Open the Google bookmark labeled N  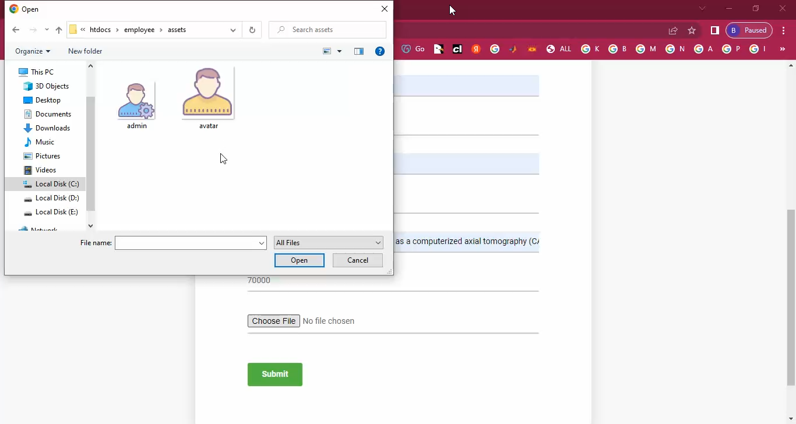[x=675, y=49]
